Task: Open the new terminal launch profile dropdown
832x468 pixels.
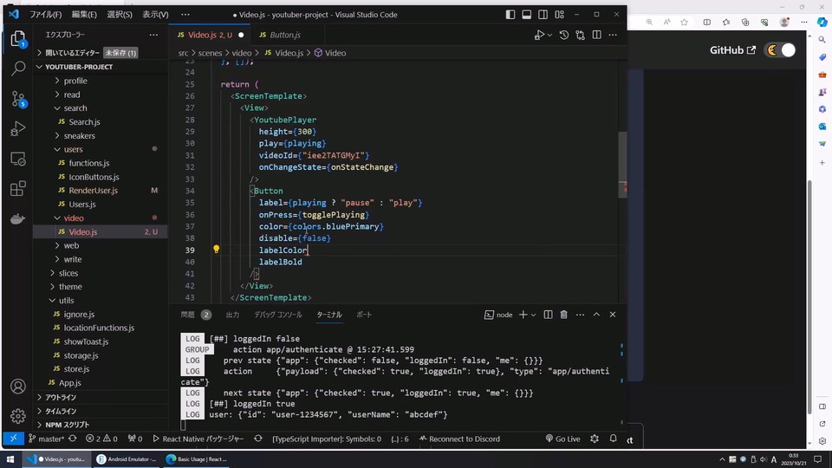Action: coord(533,315)
